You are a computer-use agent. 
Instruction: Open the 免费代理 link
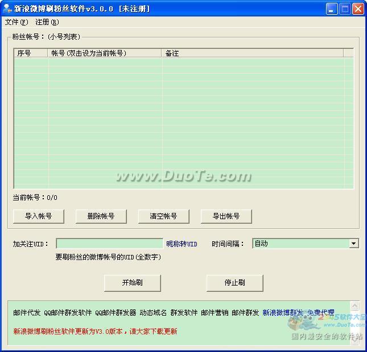[x=321, y=313]
